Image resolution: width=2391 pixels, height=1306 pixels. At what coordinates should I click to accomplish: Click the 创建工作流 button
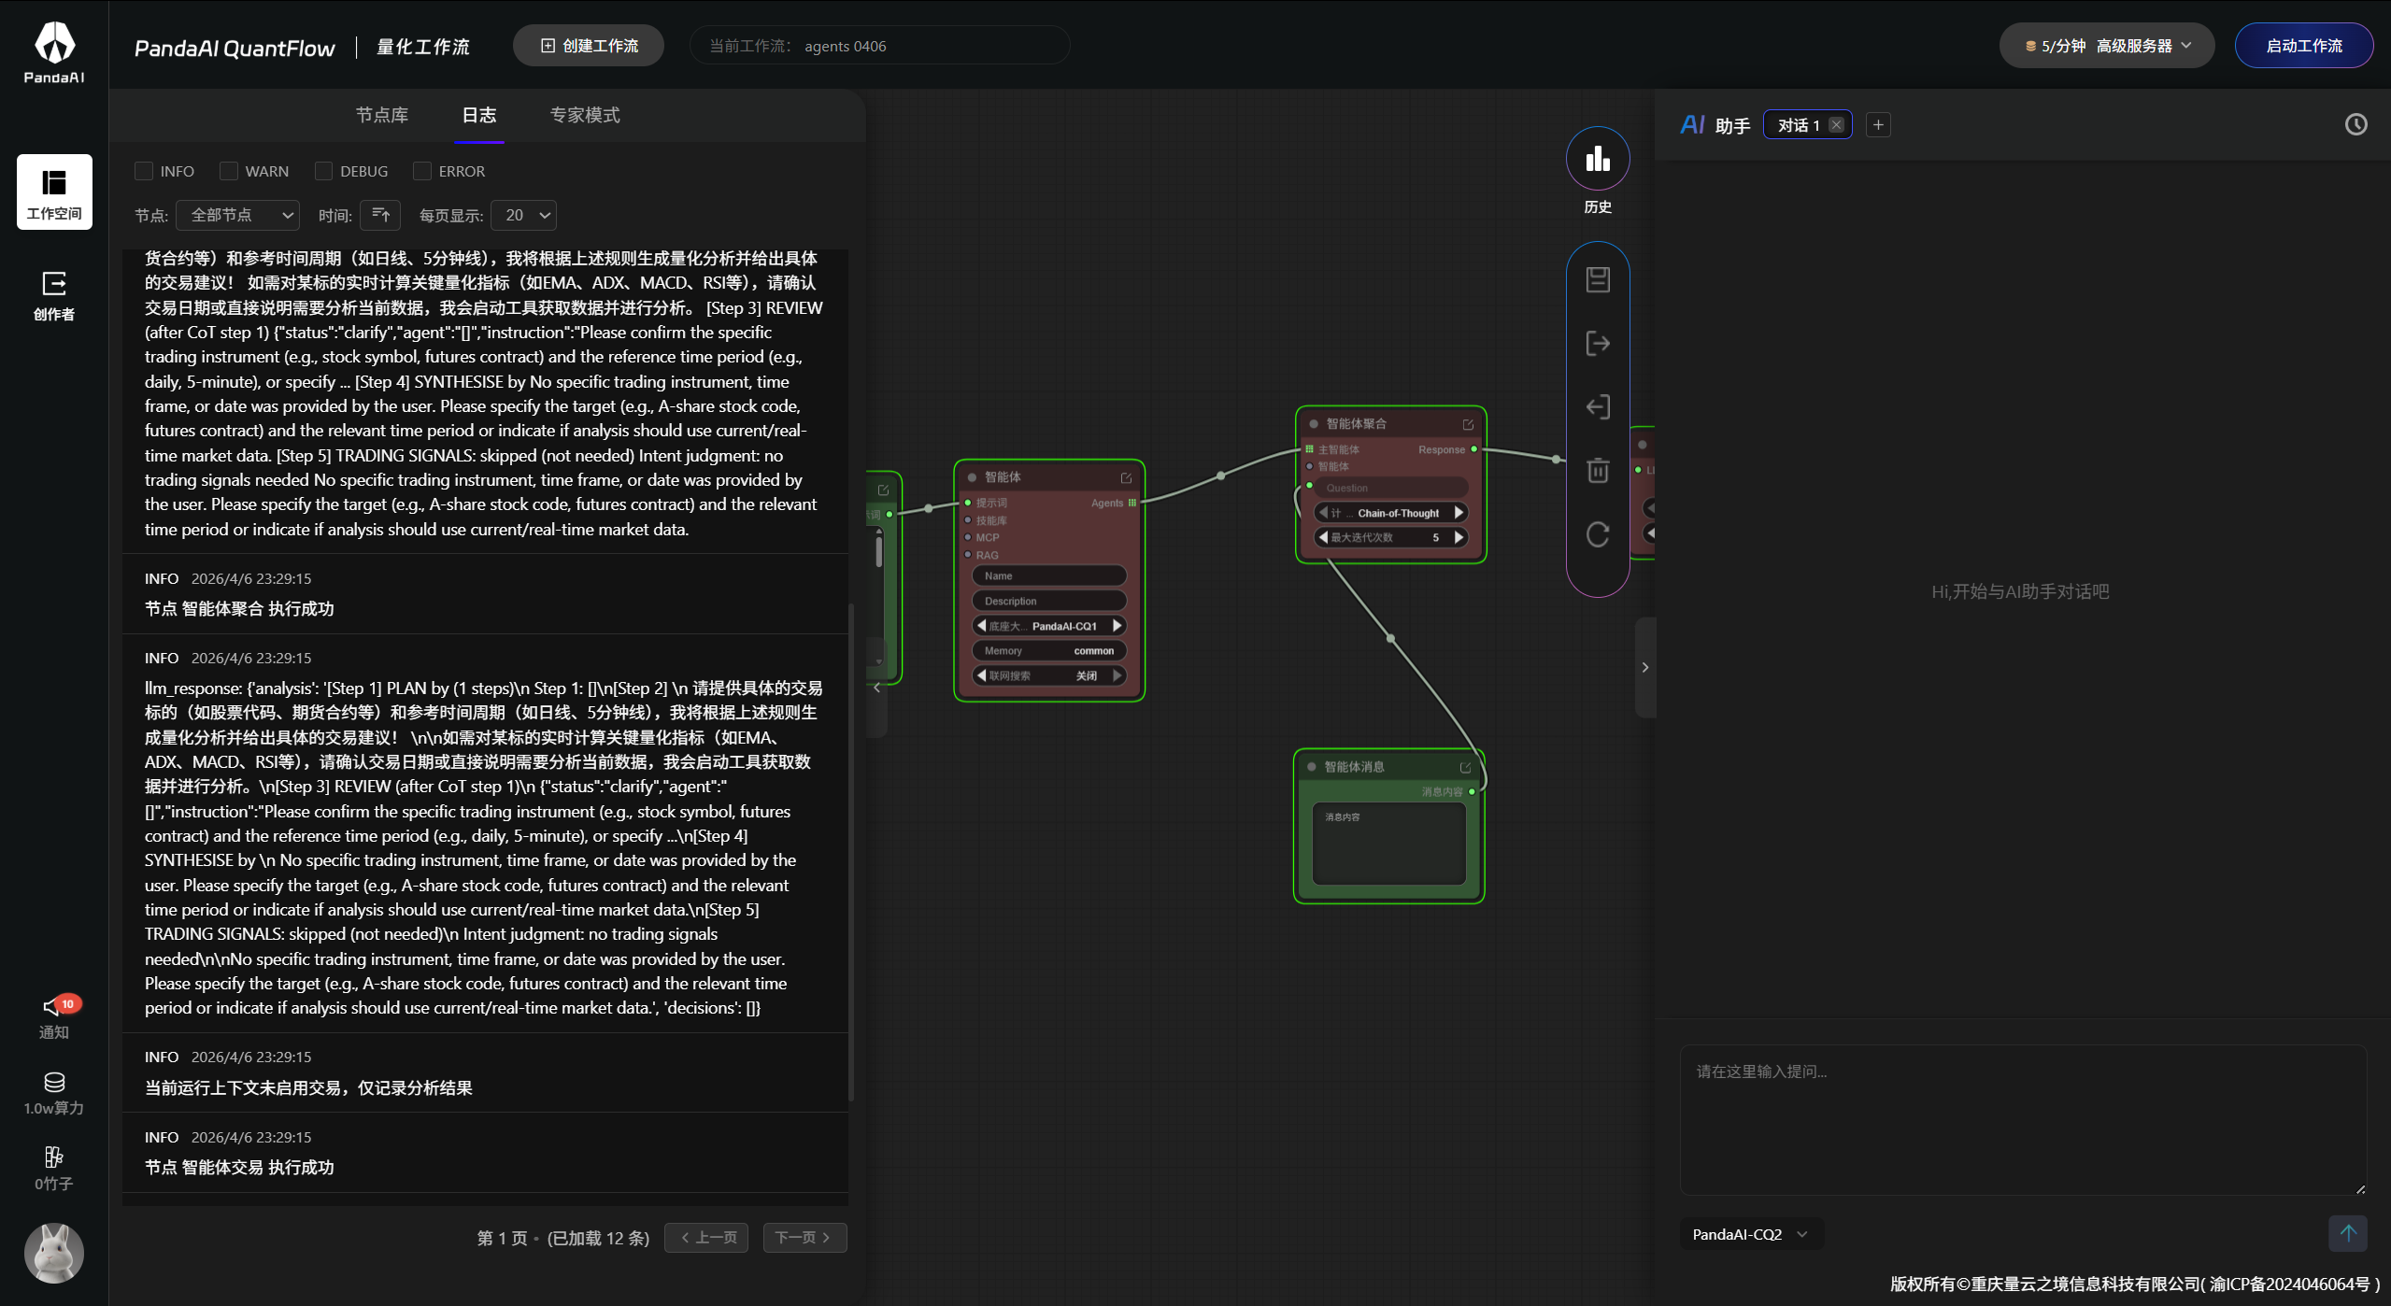click(589, 46)
